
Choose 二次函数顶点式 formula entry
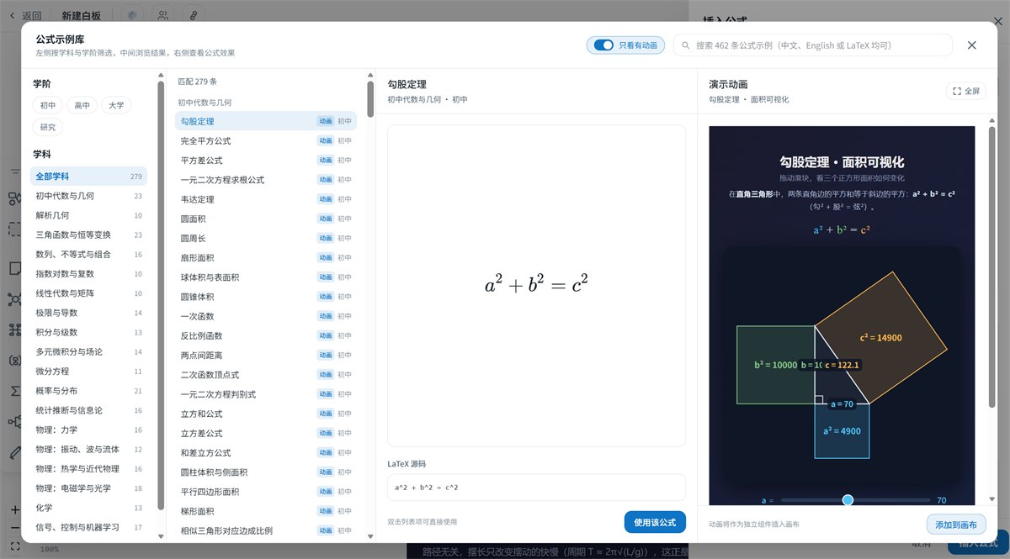click(x=266, y=374)
